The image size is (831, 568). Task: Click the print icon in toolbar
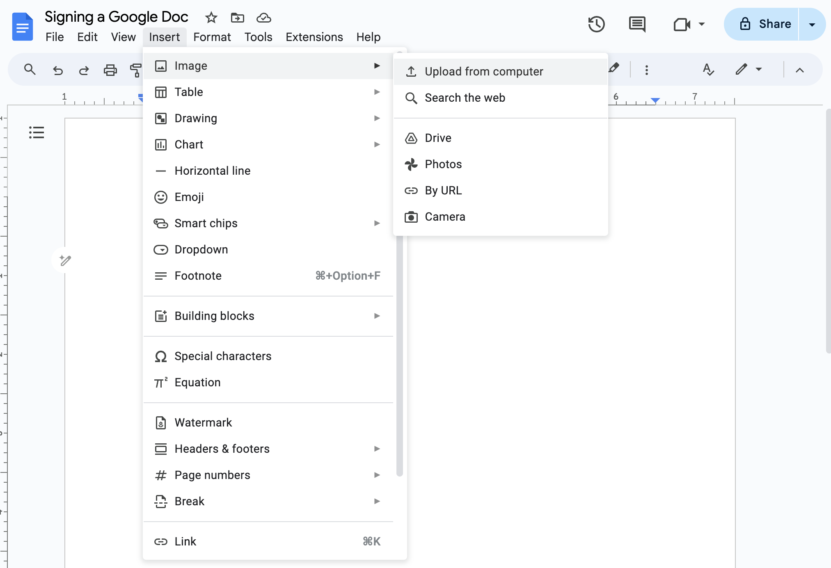[x=109, y=69]
